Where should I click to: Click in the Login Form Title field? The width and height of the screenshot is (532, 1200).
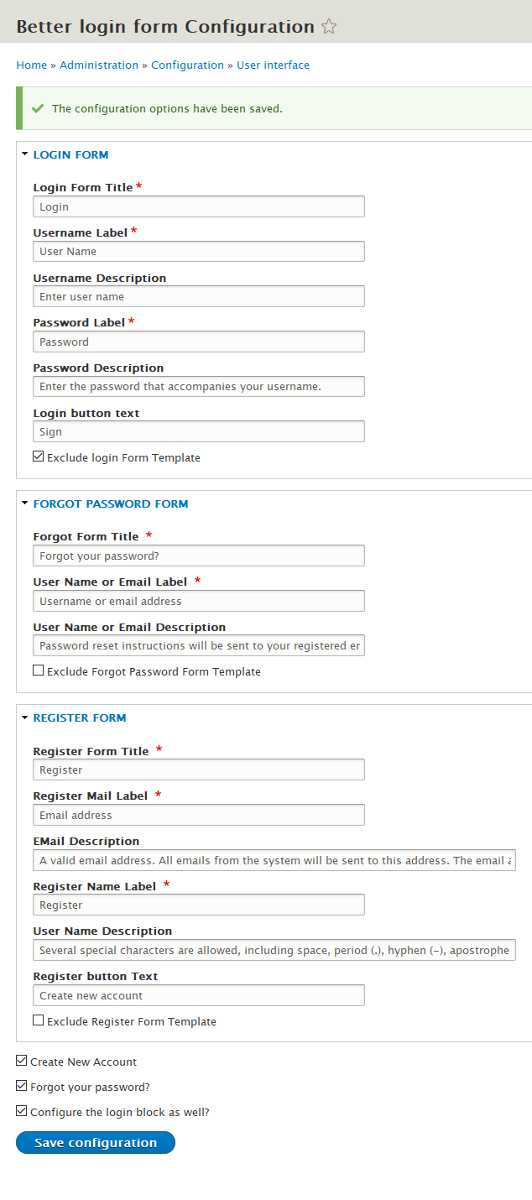pos(199,206)
